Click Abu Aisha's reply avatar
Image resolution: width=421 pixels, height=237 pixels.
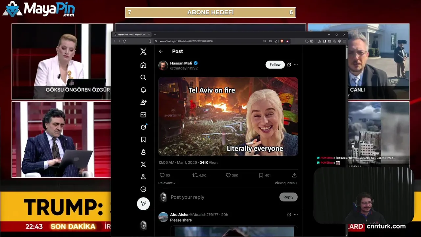tap(163, 217)
